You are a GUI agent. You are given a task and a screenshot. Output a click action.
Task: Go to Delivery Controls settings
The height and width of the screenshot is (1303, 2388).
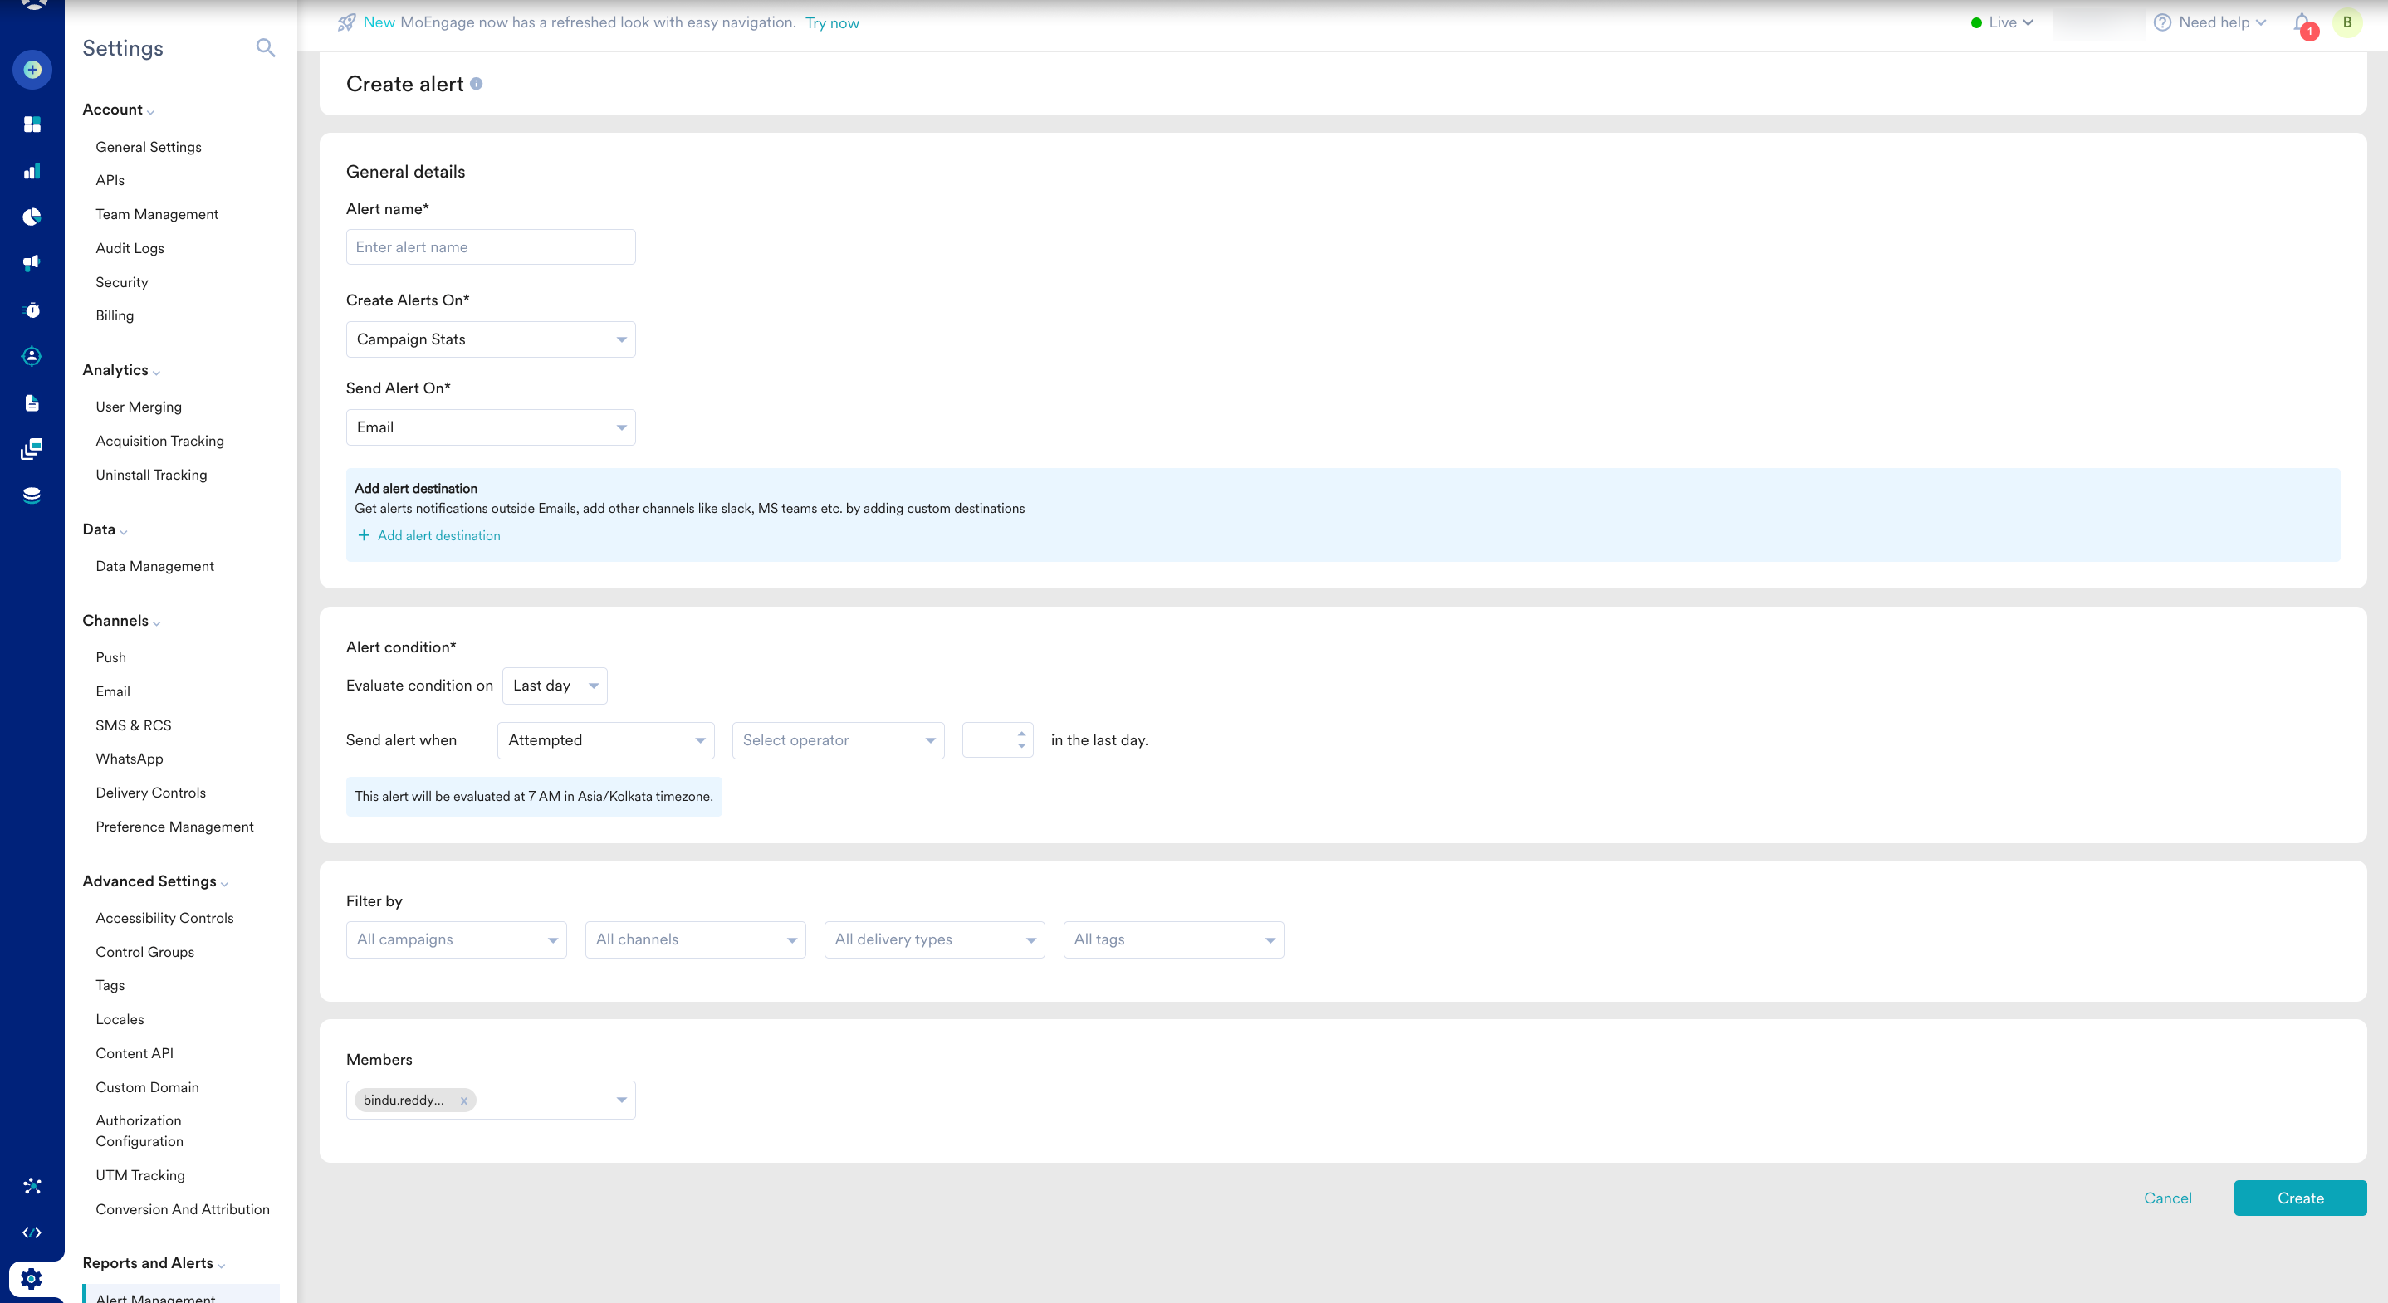[x=150, y=793]
